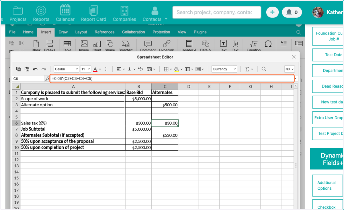Click the horizontal align icon

point(119,69)
